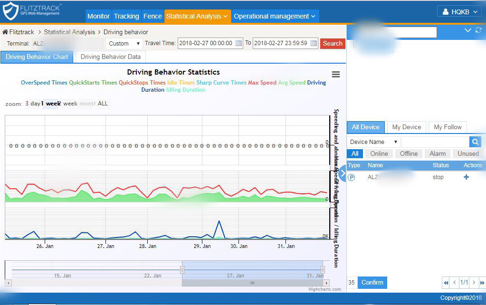
Task: Open the end date calendar picker
Action: [314, 43]
